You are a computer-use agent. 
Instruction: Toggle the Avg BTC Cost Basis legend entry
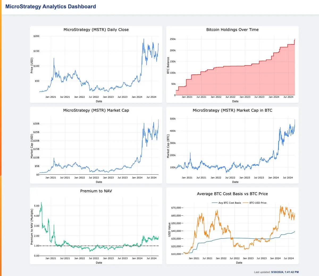[226, 203]
